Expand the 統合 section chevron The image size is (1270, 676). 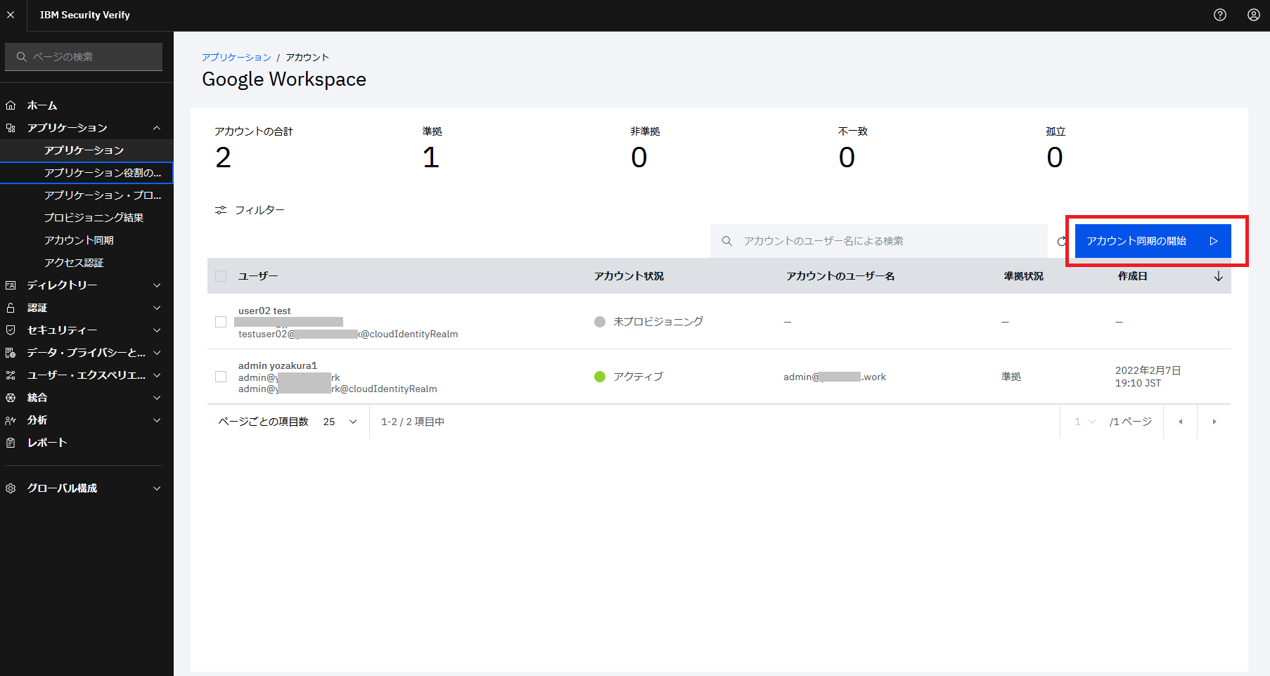point(157,398)
